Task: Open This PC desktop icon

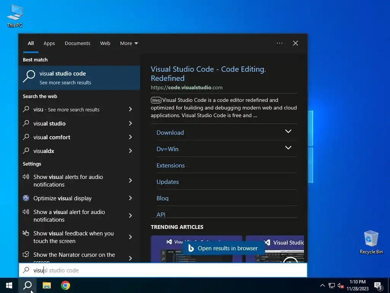Action: (x=15, y=16)
